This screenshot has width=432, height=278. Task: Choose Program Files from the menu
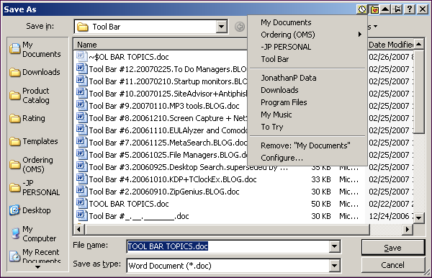coord(284,102)
